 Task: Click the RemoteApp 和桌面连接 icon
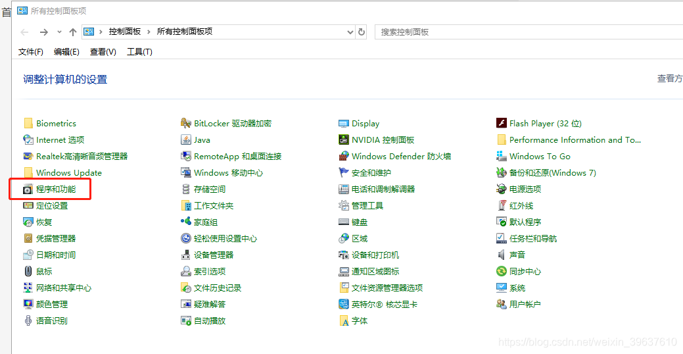(x=186, y=156)
